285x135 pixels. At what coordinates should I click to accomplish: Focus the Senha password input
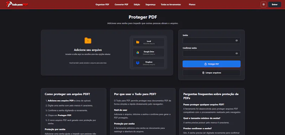tap(211, 40)
